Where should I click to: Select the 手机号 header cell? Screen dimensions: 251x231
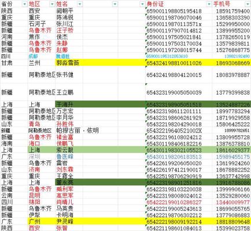point(231,4)
